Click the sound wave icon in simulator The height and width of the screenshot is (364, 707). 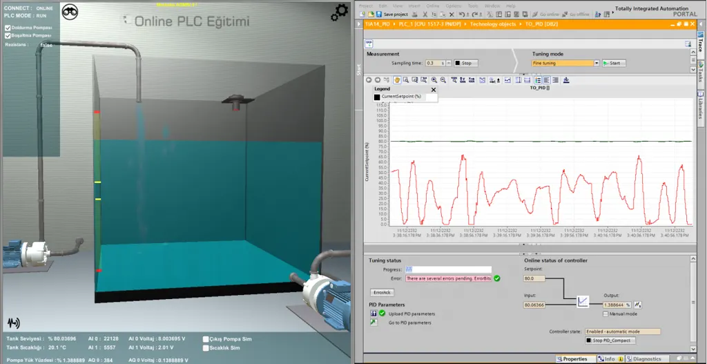[x=14, y=323]
